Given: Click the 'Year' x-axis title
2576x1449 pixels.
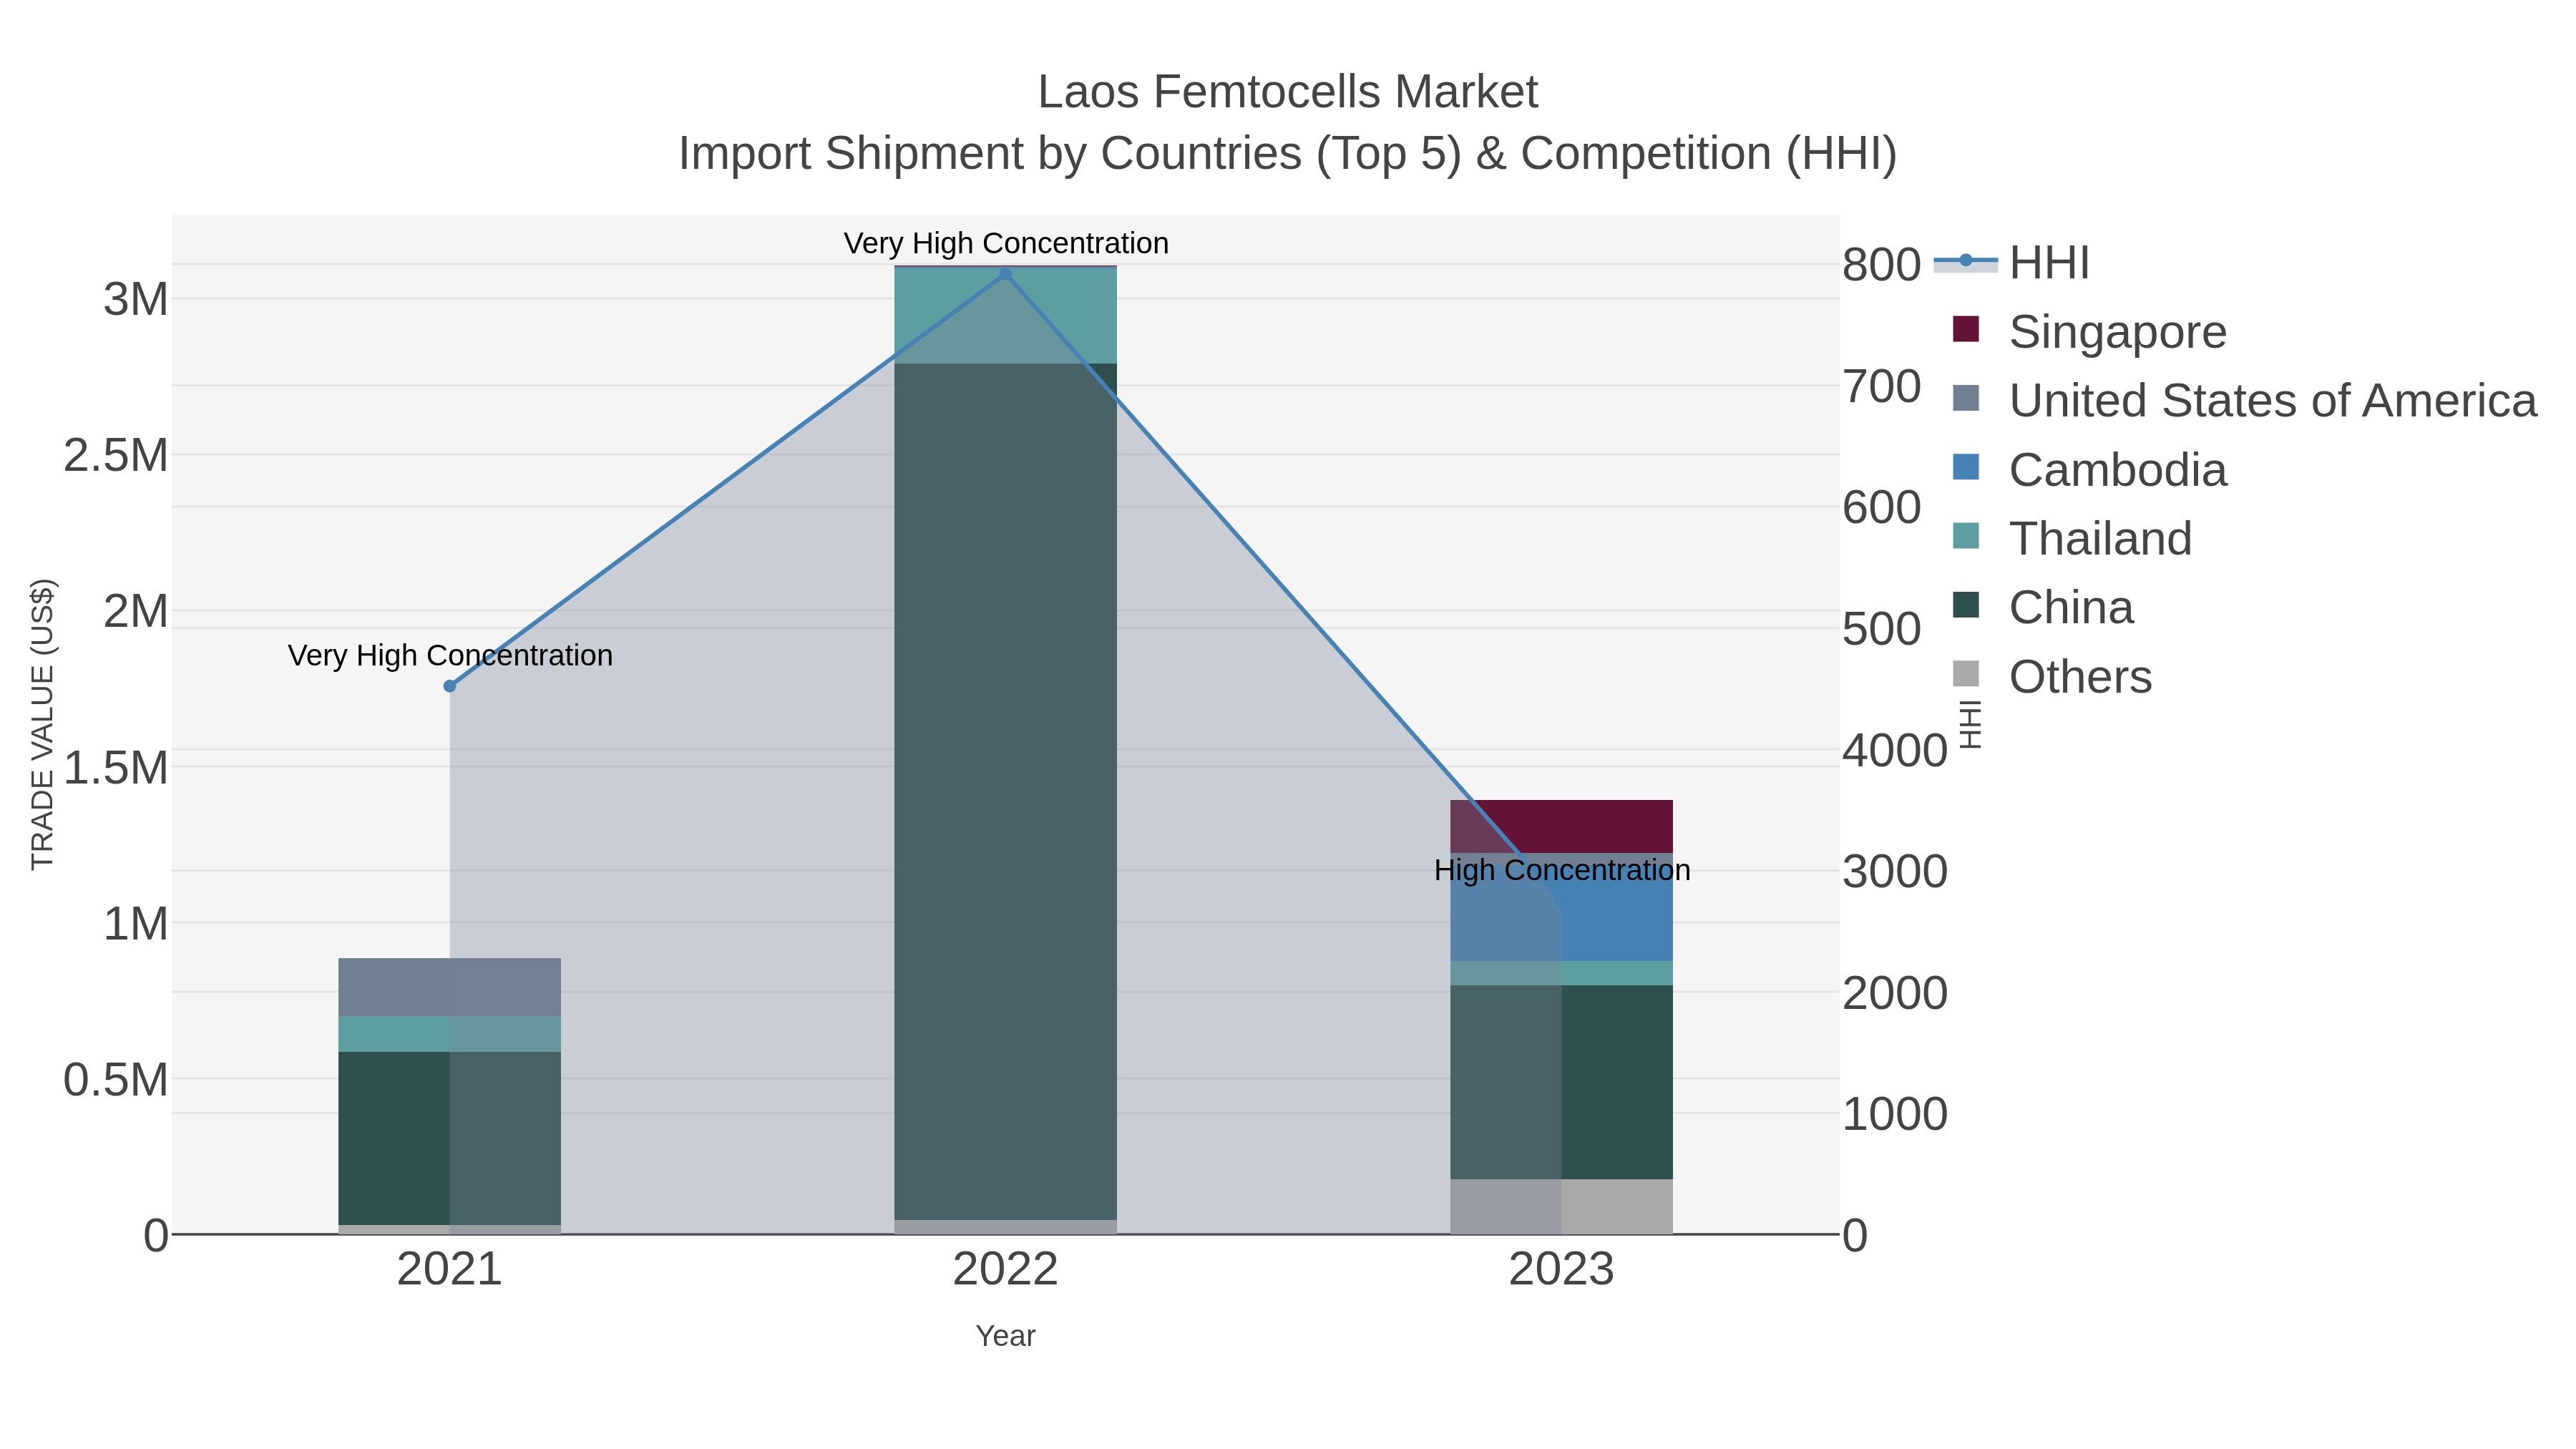Looking at the screenshot, I should pos(1006,1336).
